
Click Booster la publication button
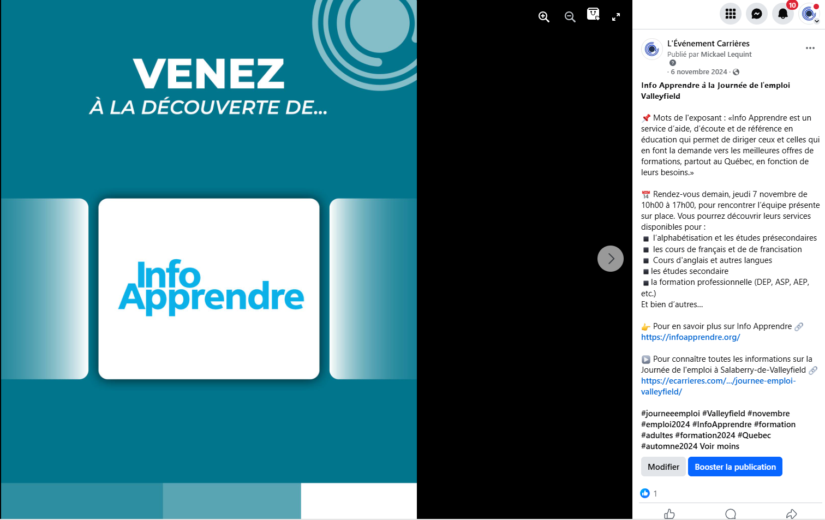[x=735, y=467]
